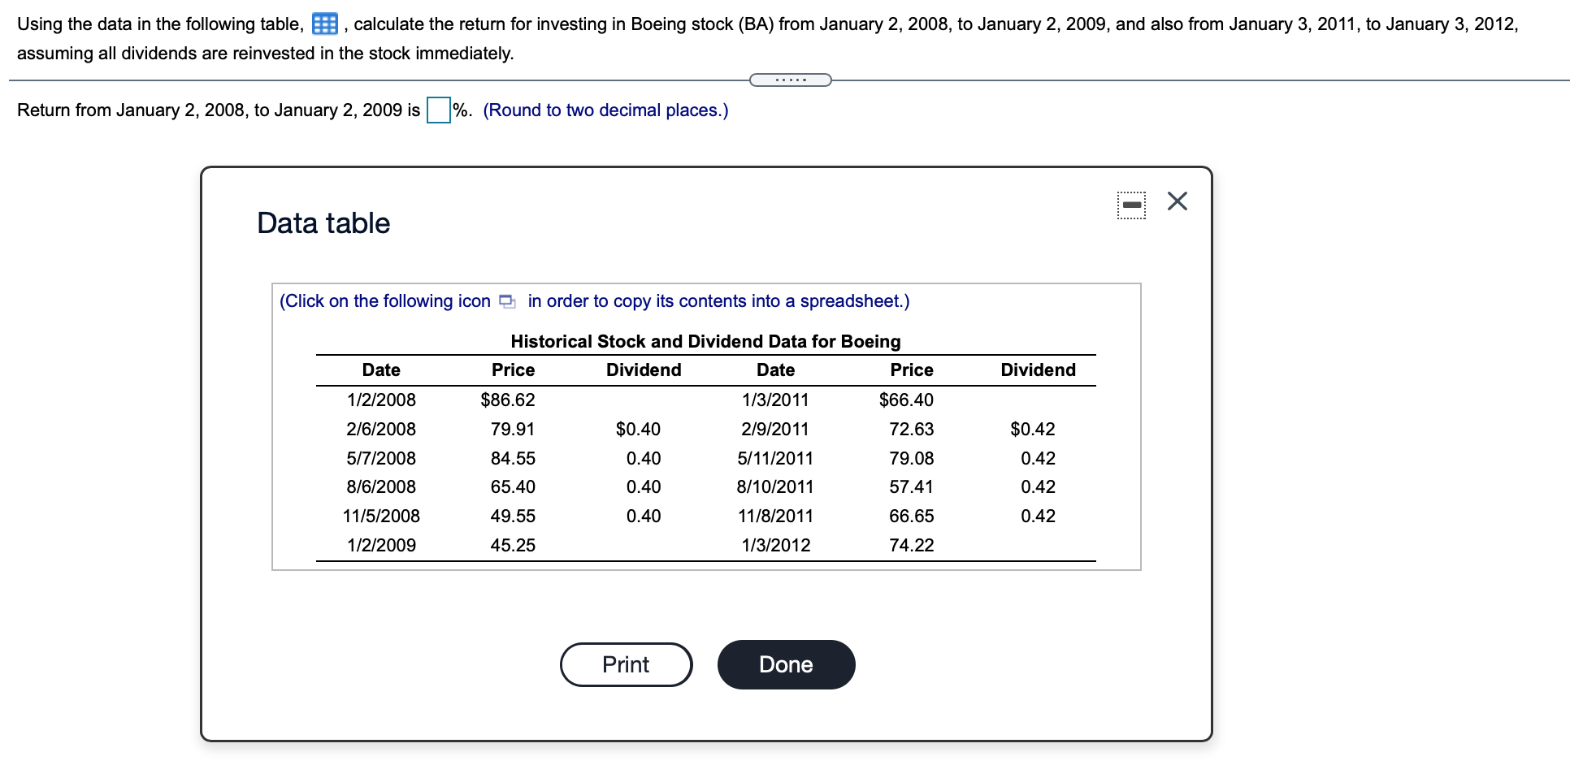Click the Print button
Image resolution: width=1570 pixels, height=778 pixels.
(x=626, y=664)
